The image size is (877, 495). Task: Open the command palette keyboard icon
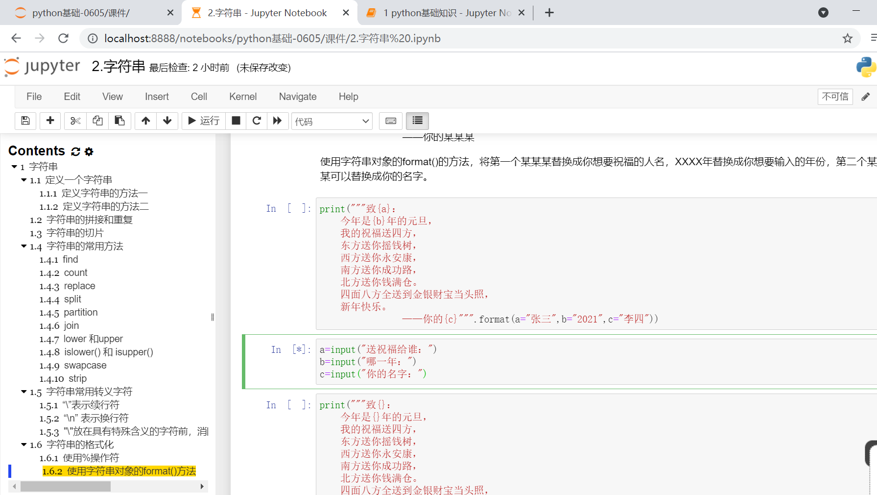391,121
